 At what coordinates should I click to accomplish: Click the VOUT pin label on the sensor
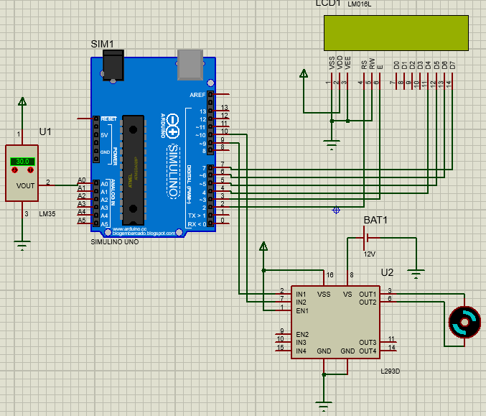click(x=25, y=186)
